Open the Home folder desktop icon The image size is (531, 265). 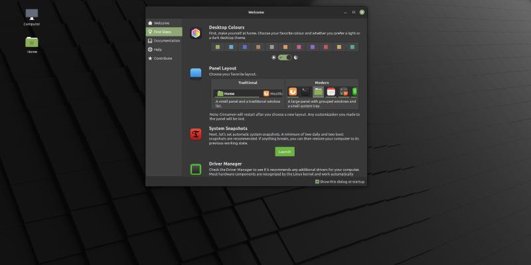[32, 42]
